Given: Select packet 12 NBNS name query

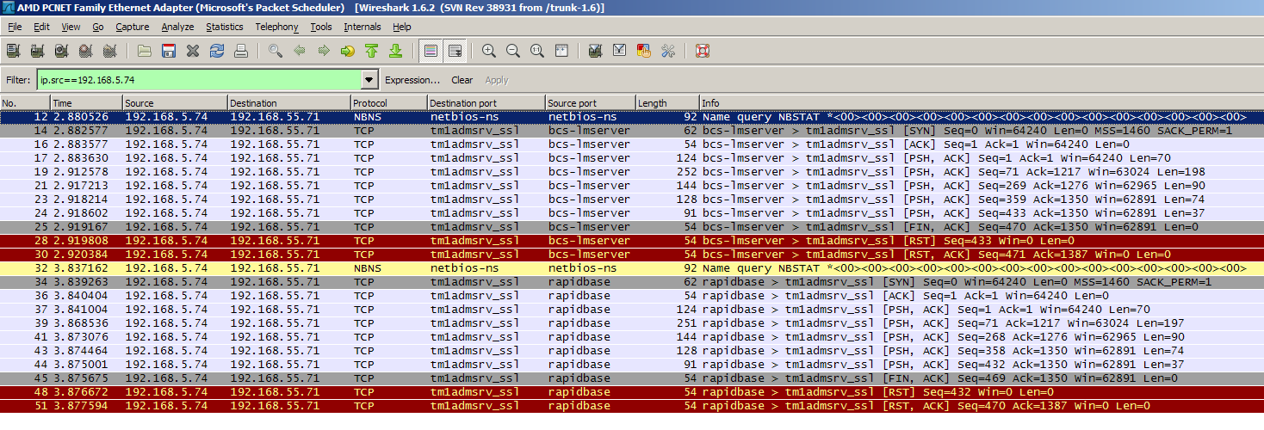Looking at the screenshot, I should click(x=632, y=117).
